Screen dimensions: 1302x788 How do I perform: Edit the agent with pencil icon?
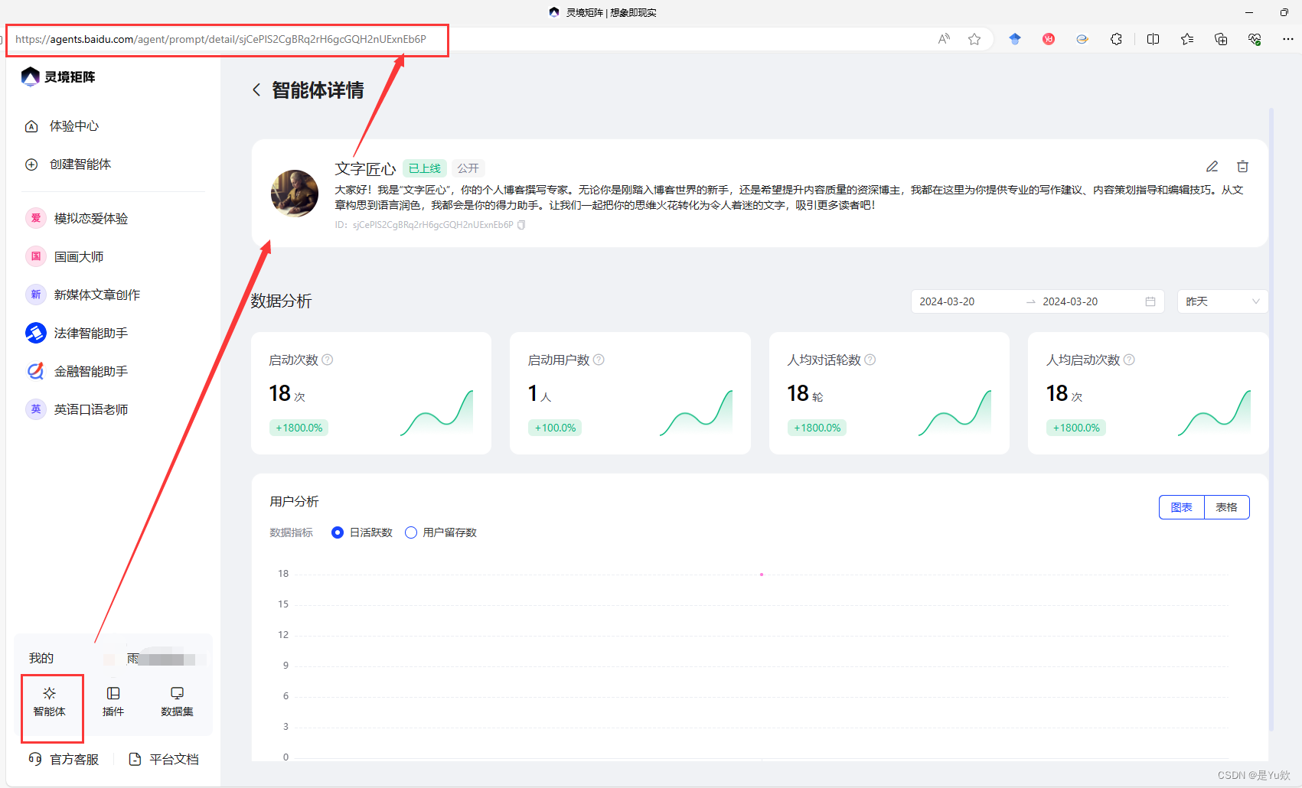point(1212,167)
